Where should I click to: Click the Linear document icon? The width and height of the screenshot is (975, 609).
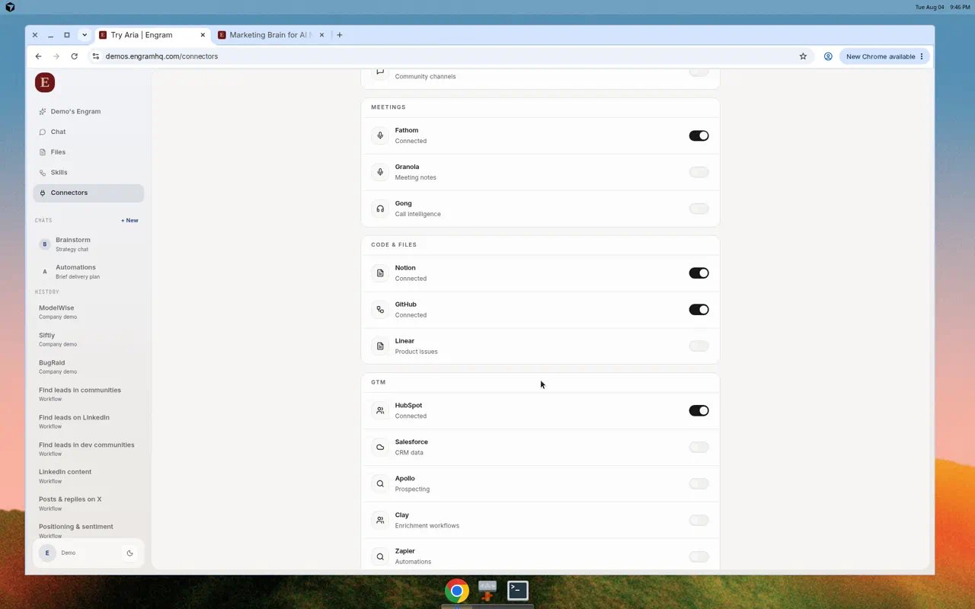pos(380,346)
